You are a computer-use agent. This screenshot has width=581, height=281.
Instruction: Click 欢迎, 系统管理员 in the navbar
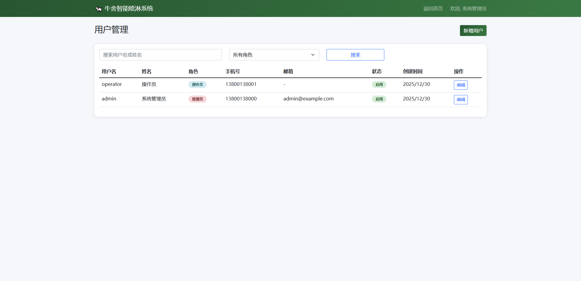click(x=468, y=8)
